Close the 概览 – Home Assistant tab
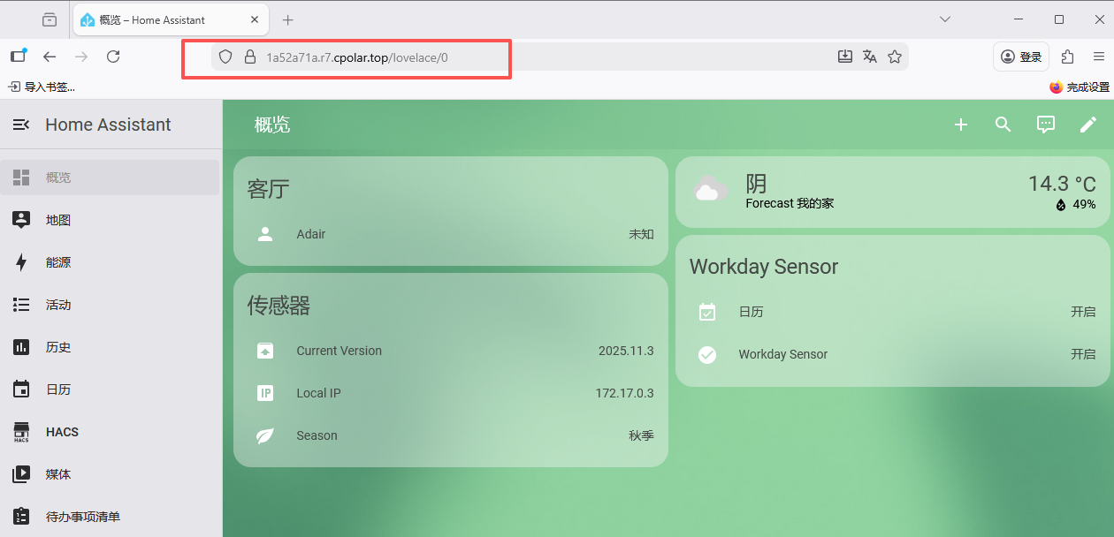 click(x=255, y=19)
